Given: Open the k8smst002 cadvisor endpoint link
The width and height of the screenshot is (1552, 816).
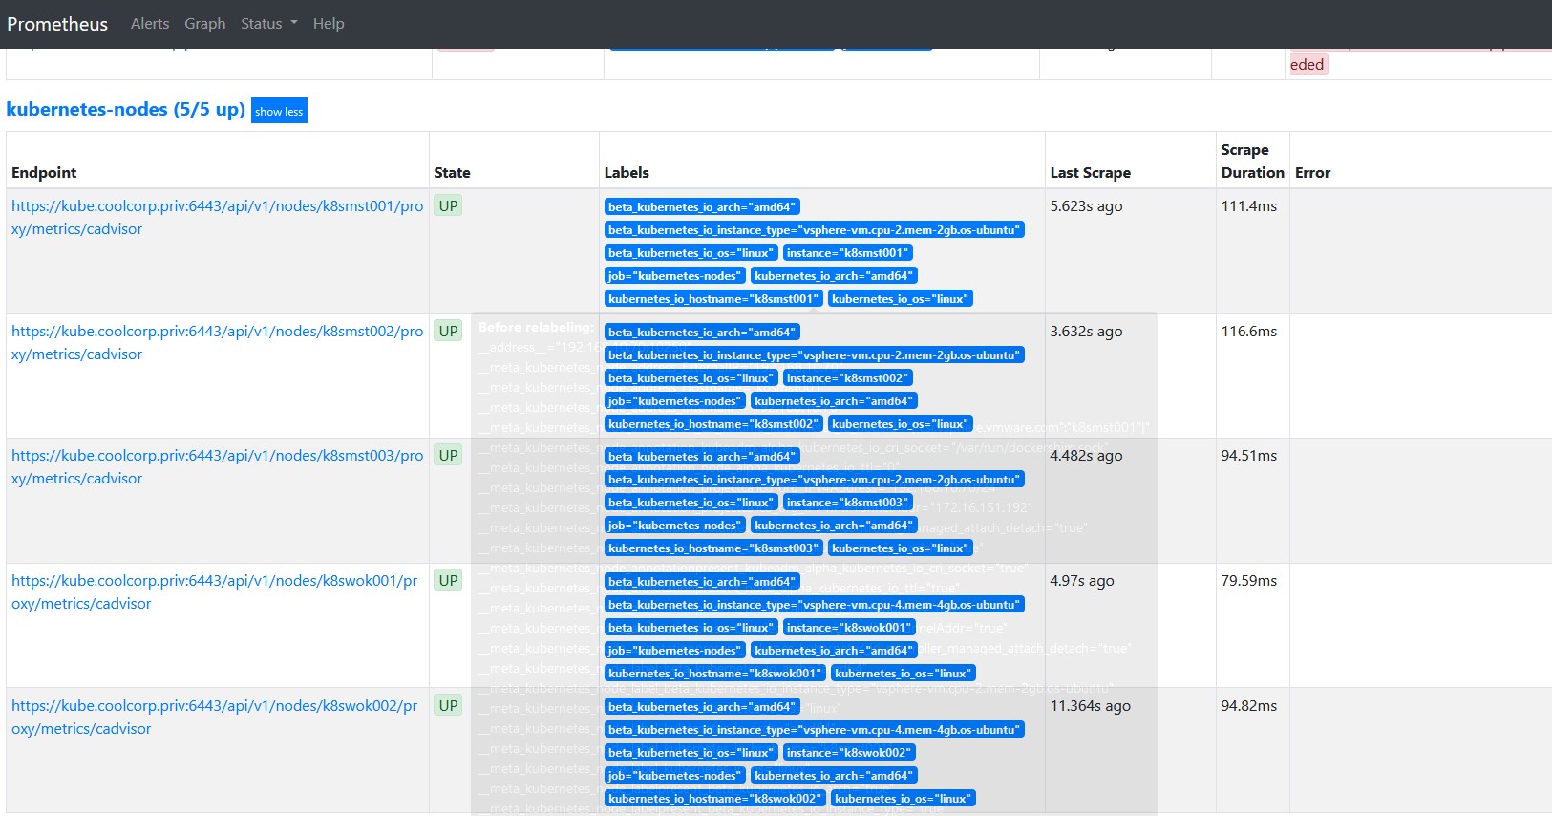Looking at the screenshot, I should tap(217, 342).
